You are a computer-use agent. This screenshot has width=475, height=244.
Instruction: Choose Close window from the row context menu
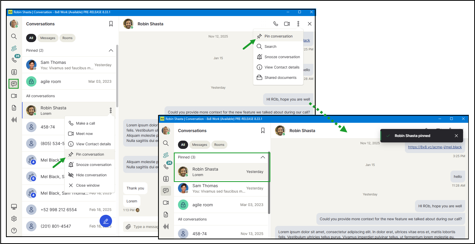tap(90, 185)
